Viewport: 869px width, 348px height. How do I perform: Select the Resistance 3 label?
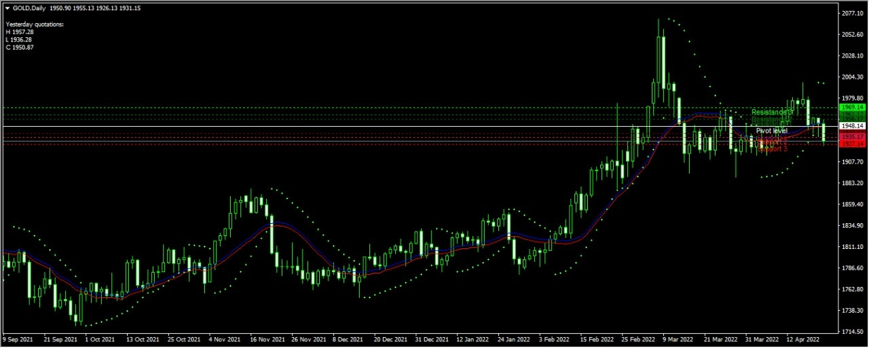pos(771,112)
